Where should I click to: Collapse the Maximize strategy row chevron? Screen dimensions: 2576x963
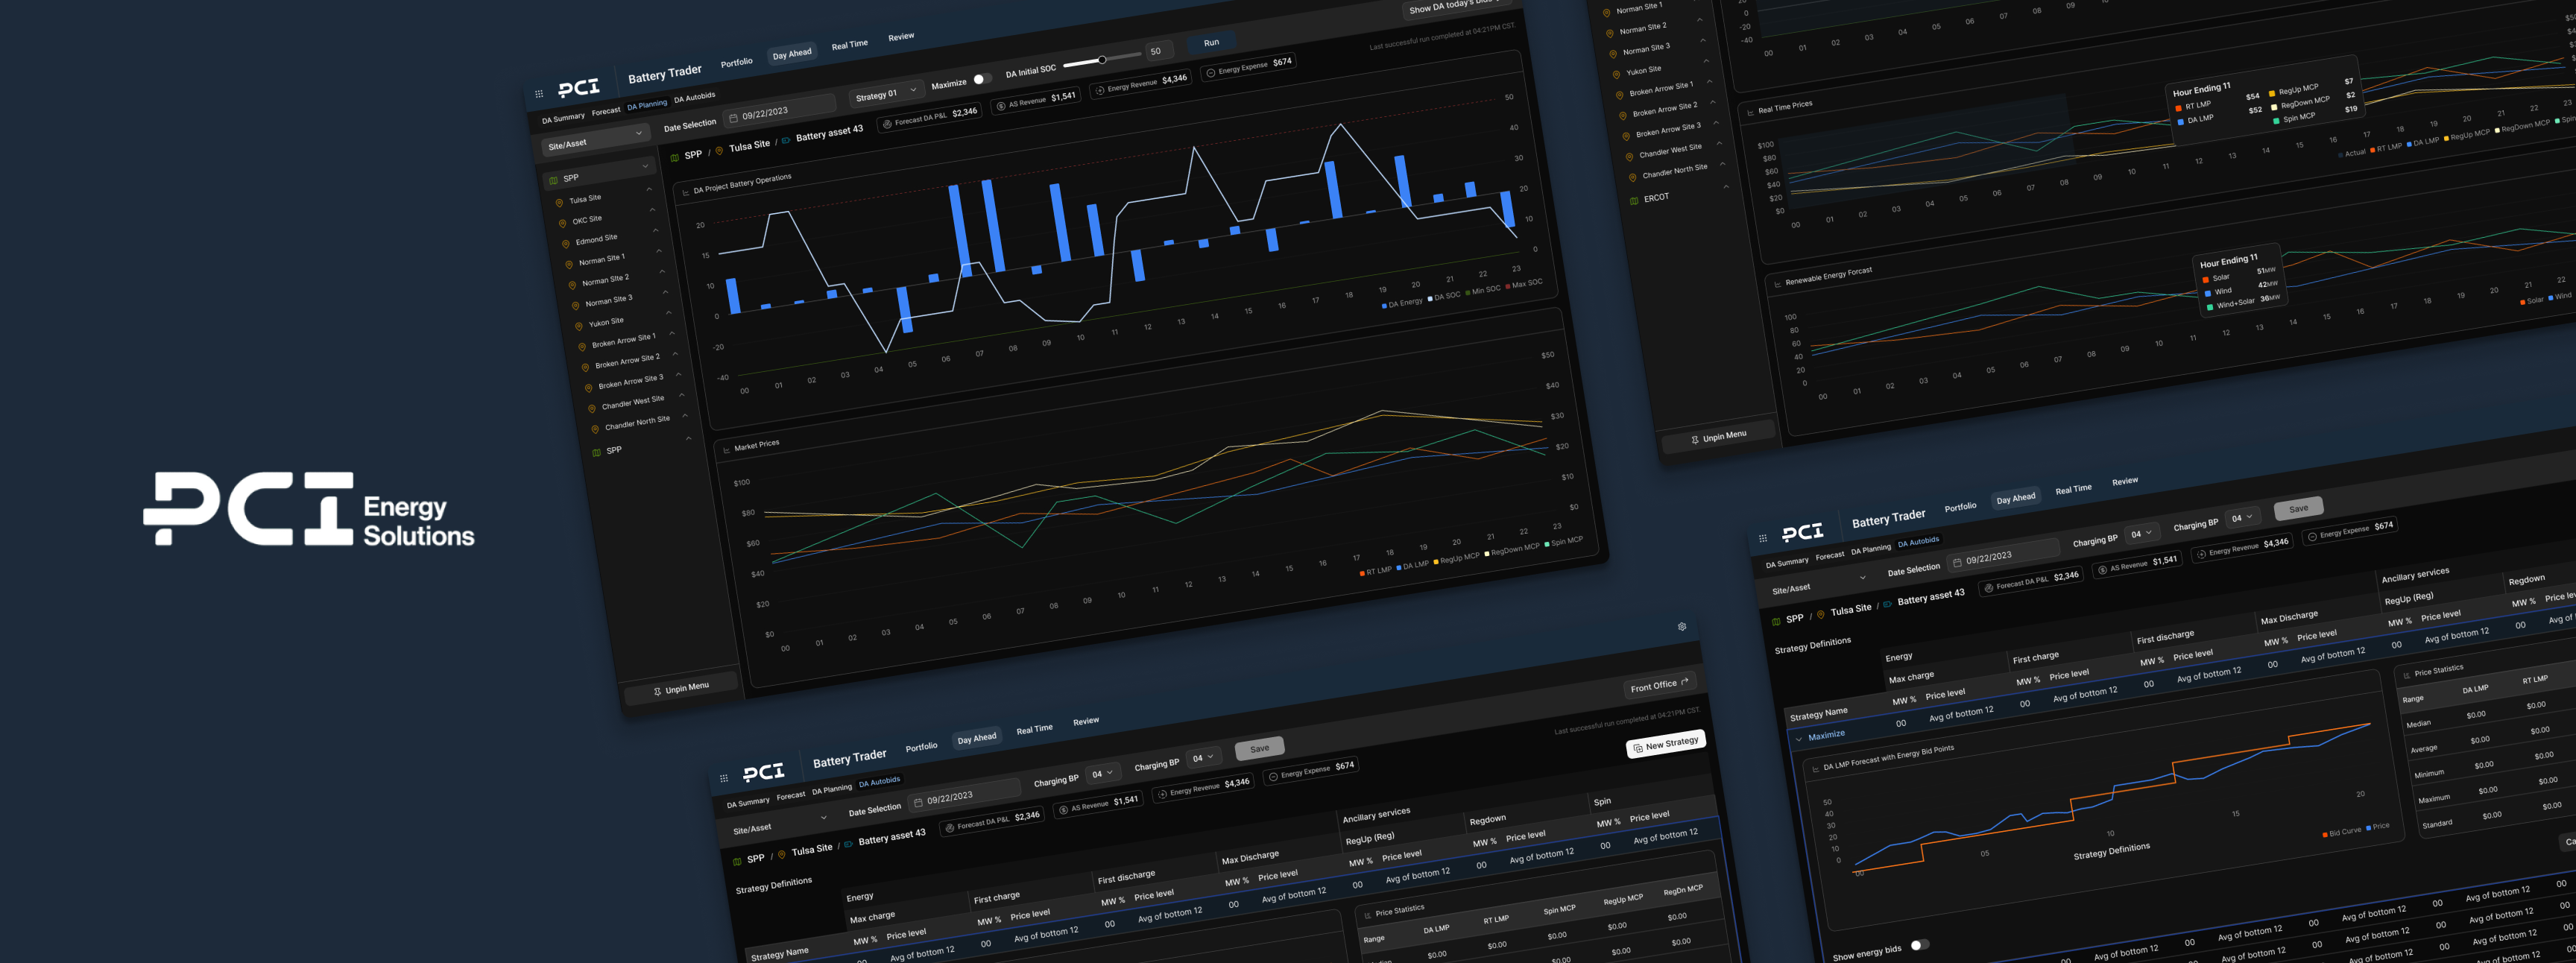(x=1799, y=739)
